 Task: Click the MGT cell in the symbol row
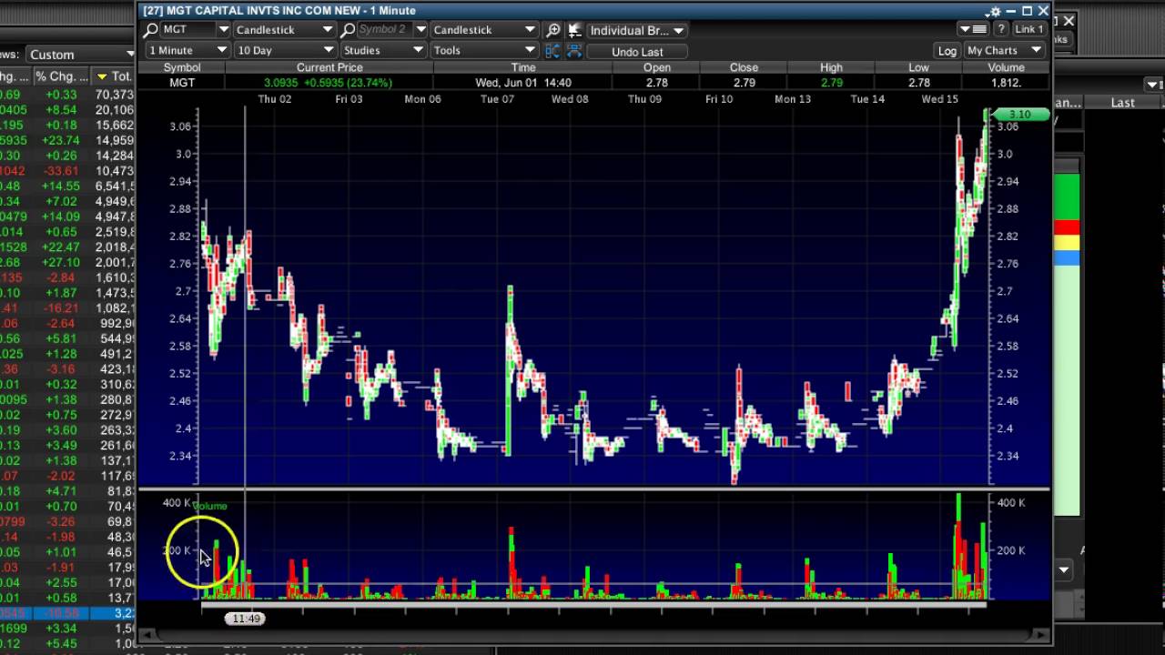click(x=181, y=82)
